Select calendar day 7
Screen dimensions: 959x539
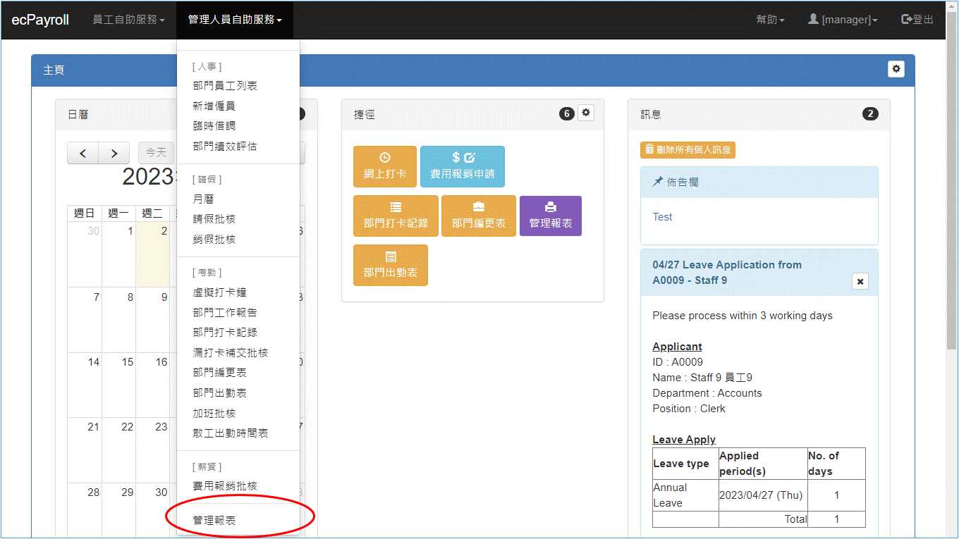pyautogui.click(x=85, y=320)
